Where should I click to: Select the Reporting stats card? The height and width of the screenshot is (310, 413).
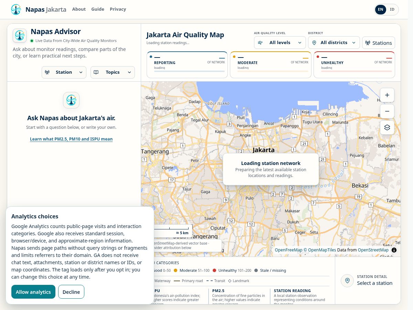coord(188,65)
